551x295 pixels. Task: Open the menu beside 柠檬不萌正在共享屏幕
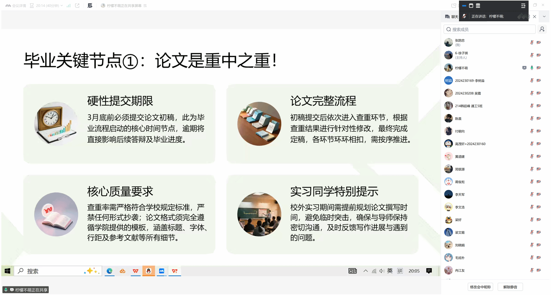145,6
